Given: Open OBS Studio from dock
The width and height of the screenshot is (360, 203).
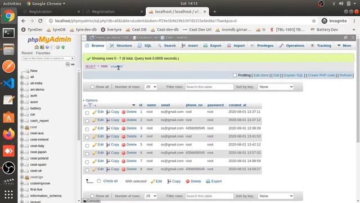Looking at the screenshot, I should (9, 167).
